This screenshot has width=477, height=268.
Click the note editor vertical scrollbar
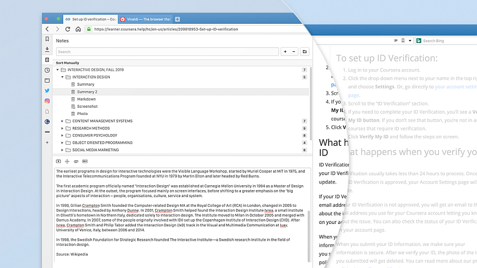tap(309, 236)
